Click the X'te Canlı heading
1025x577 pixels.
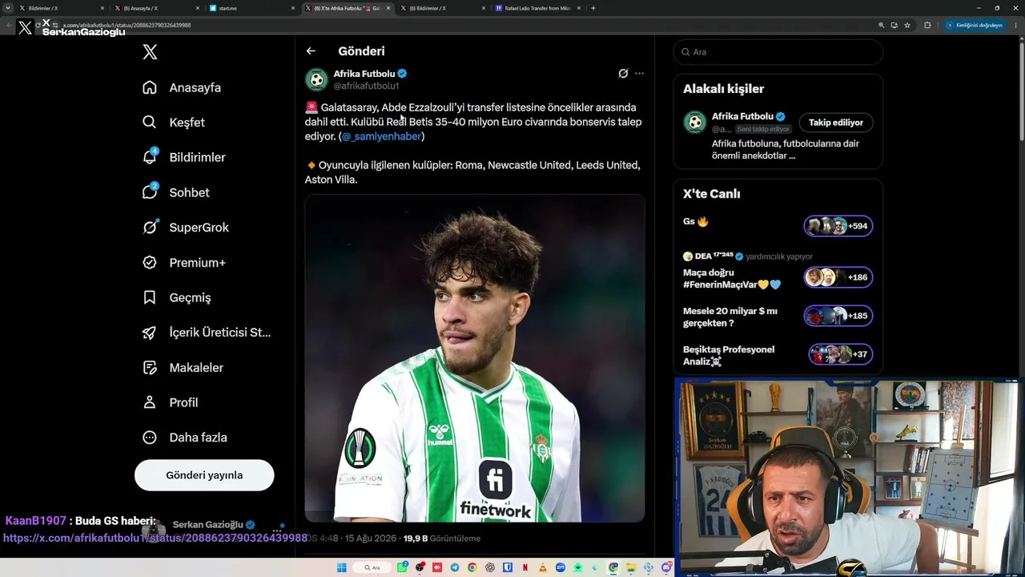(x=712, y=194)
